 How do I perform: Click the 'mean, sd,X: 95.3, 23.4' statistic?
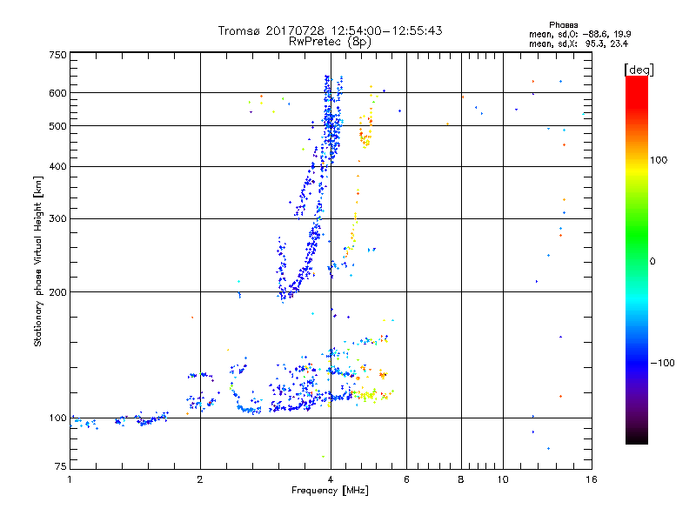(579, 43)
